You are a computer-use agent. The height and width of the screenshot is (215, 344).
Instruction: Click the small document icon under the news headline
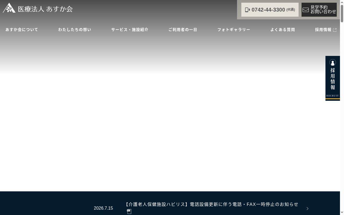129,212
